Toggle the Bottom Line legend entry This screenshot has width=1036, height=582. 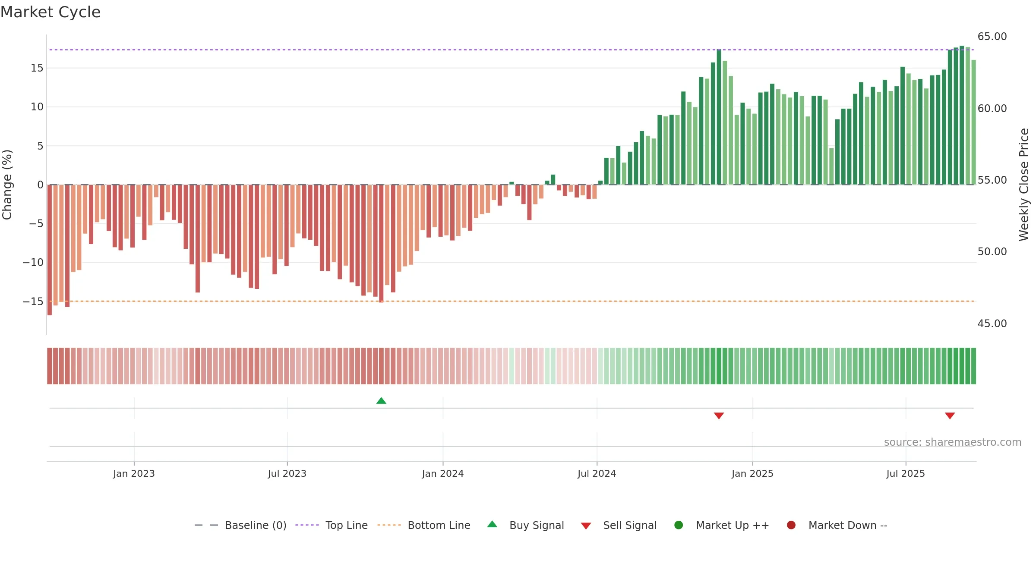424,525
